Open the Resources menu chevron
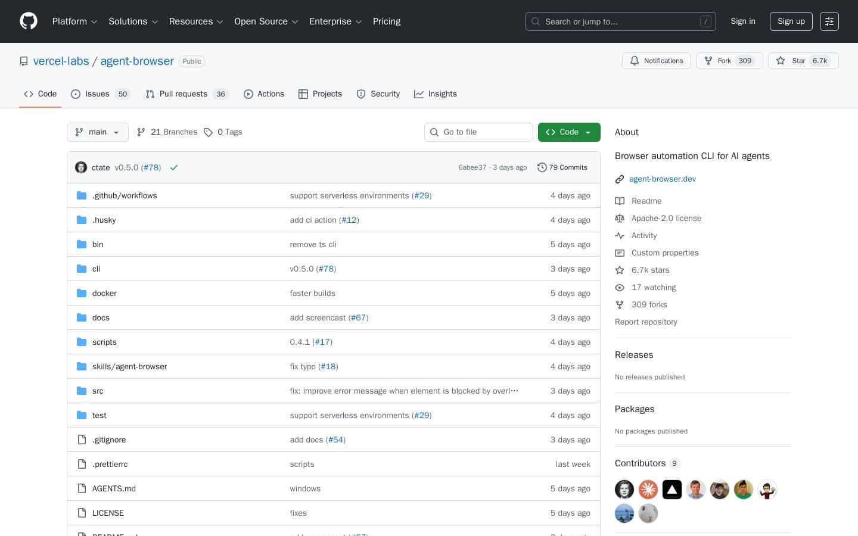 pyautogui.click(x=219, y=21)
